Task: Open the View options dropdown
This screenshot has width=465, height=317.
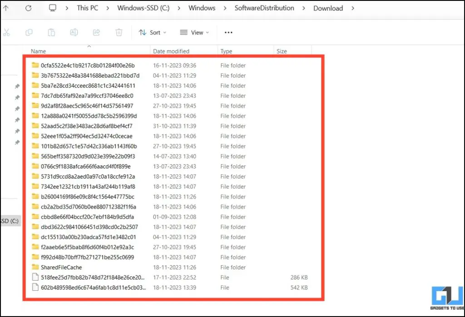Action: pyautogui.click(x=194, y=32)
